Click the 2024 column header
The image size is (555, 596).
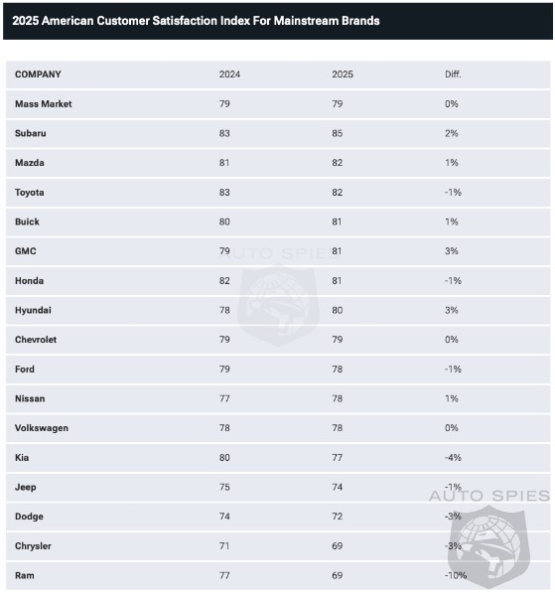tap(229, 74)
